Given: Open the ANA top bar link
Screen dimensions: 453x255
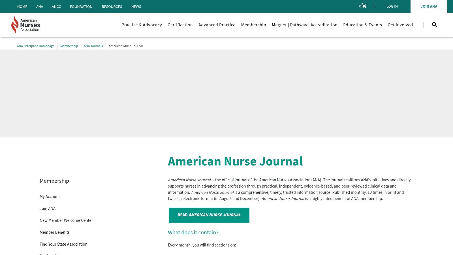Looking at the screenshot, I should pyautogui.click(x=40, y=7).
